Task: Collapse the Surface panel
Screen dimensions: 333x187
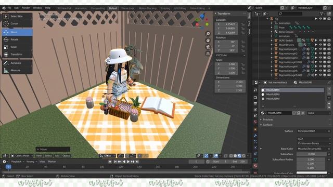Action: pos(267,125)
